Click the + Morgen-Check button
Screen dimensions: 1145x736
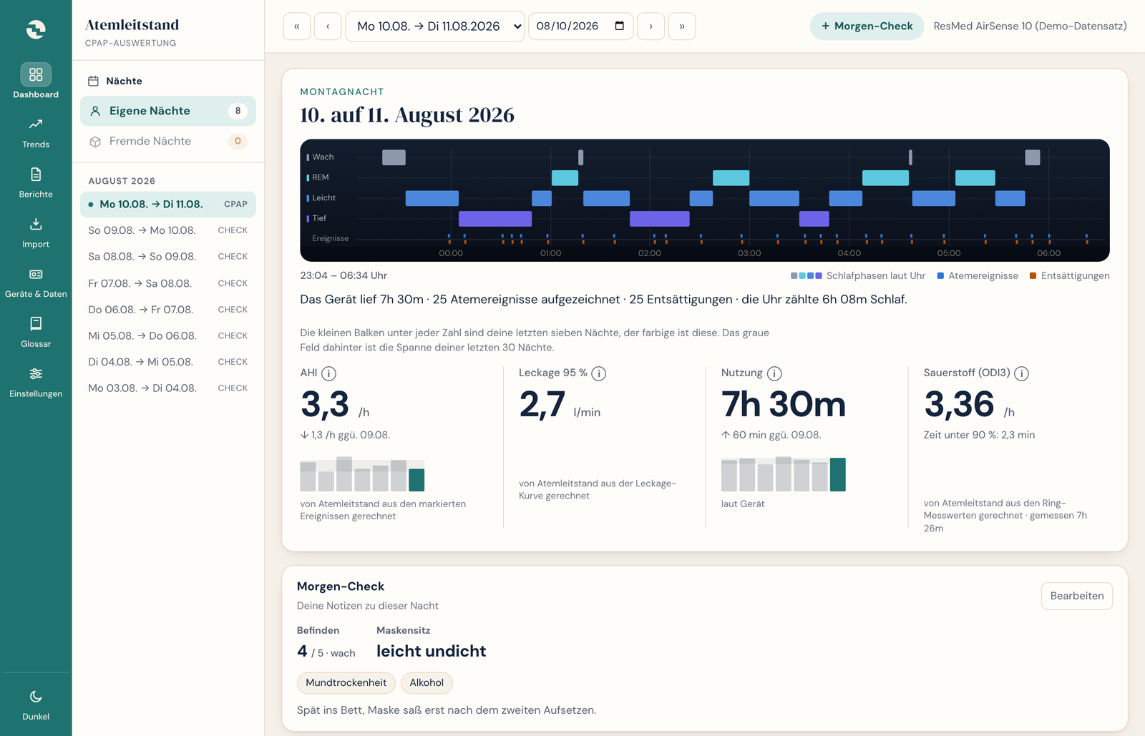tap(867, 26)
